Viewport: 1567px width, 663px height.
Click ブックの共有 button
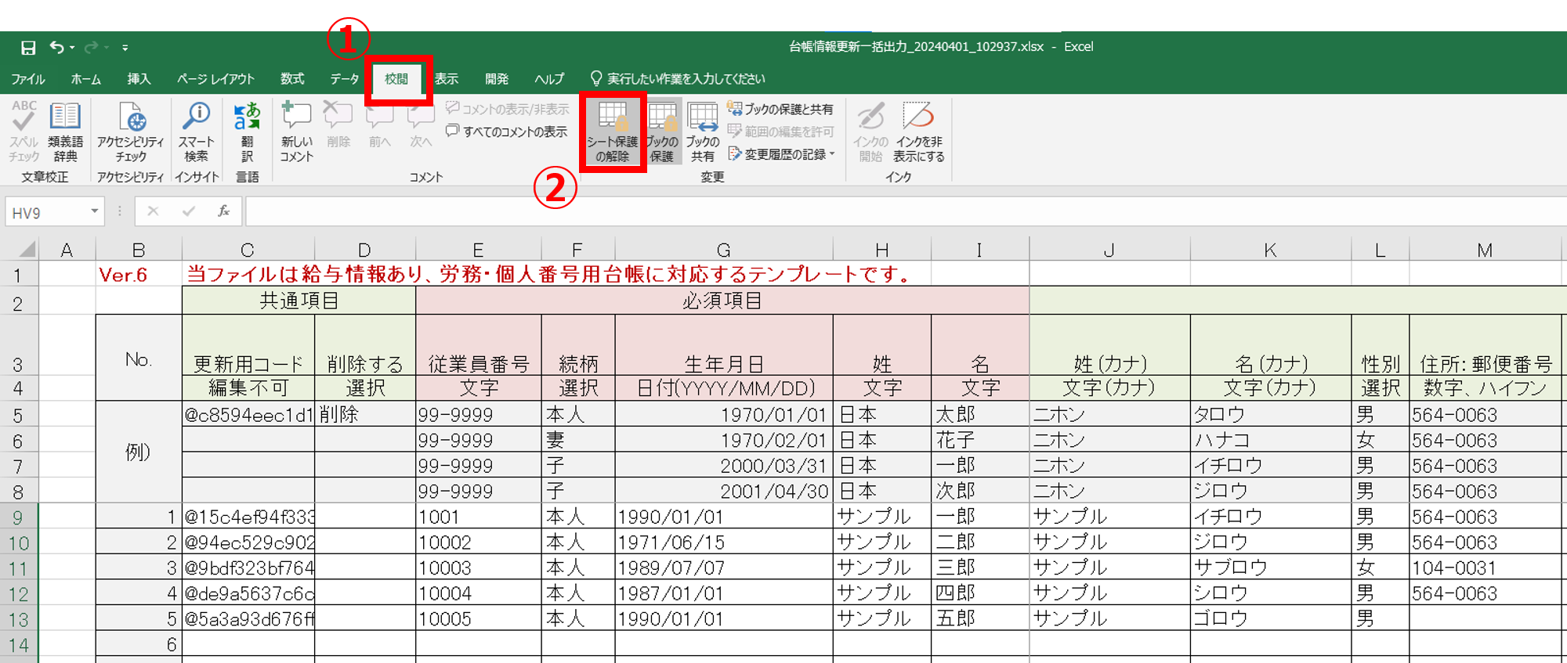[703, 132]
